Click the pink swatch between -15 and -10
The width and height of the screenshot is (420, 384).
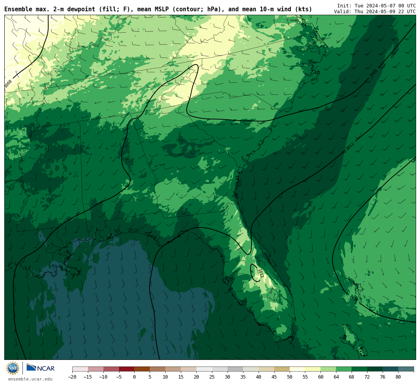(96, 369)
